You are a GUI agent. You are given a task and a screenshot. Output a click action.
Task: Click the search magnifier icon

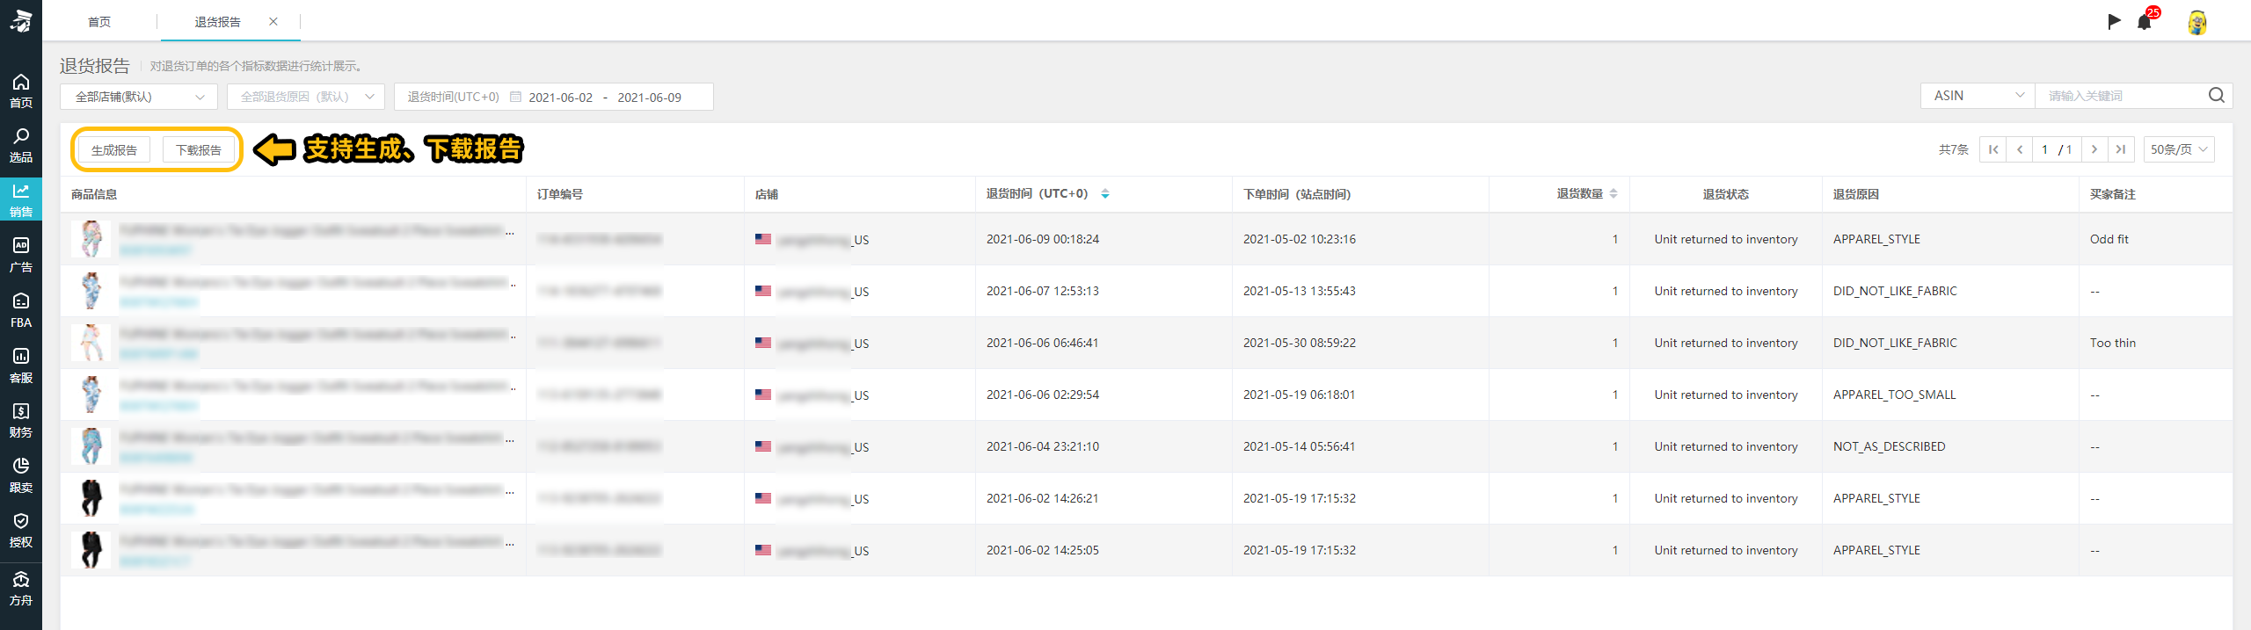(2217, 96)
